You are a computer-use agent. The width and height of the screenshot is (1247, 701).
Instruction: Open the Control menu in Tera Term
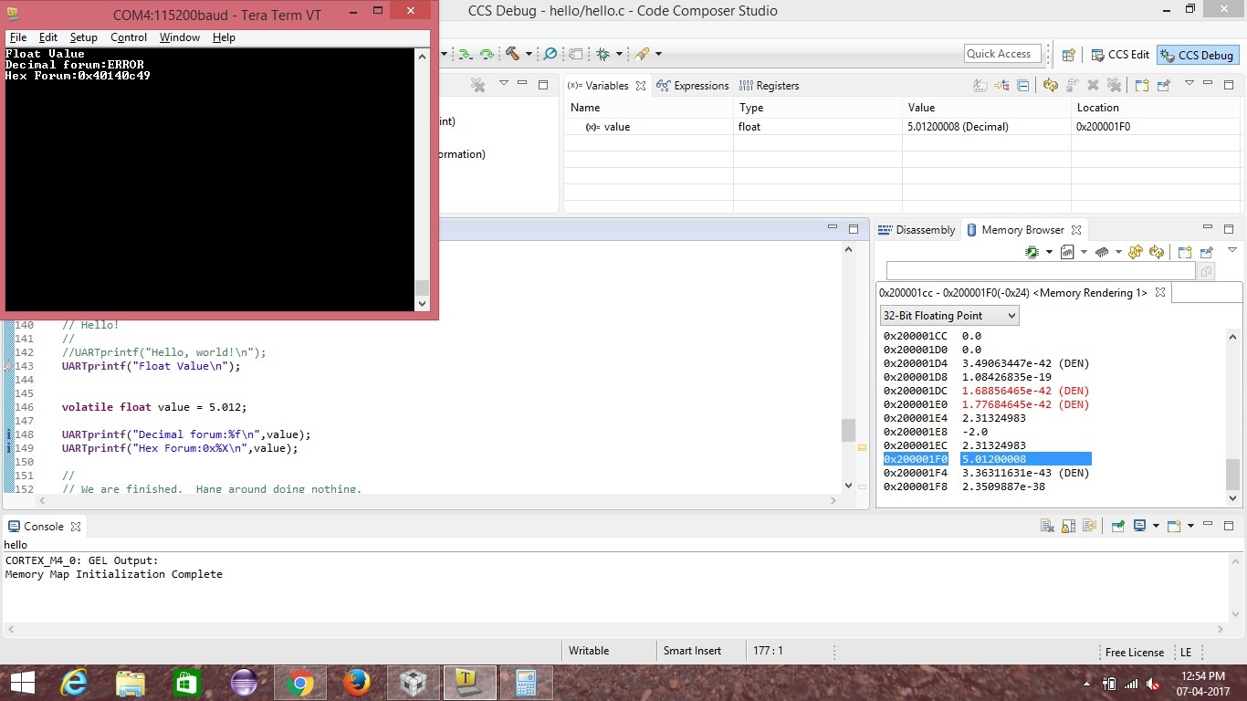[129, 37]
